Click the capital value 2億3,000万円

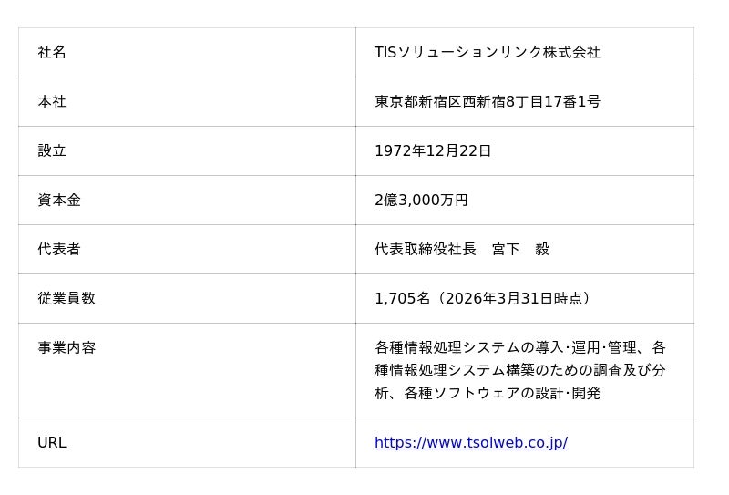coord(421,200)
